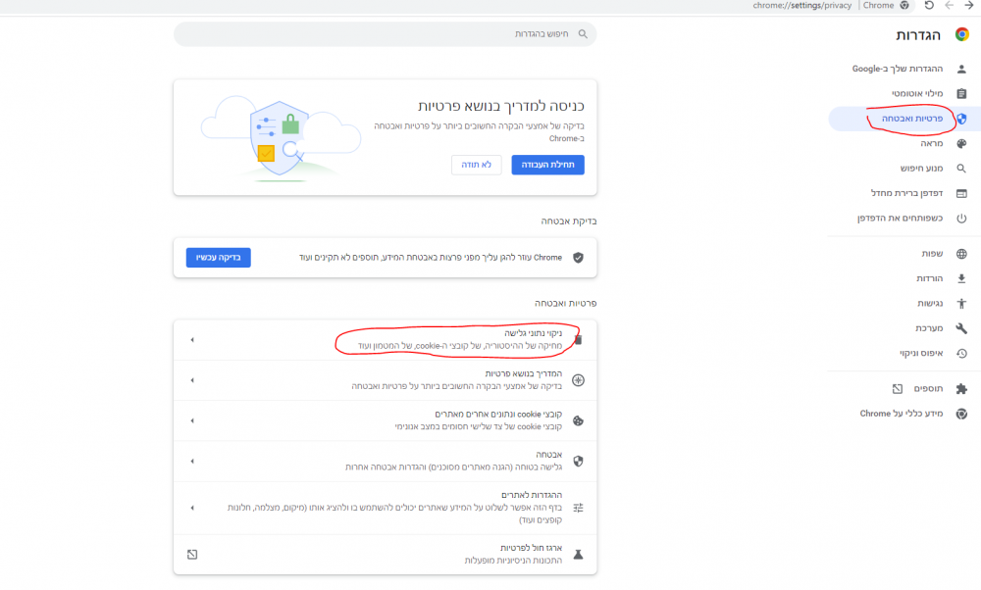981x590 pixels.
Task: Click the download icon for הורדות
Action: pyautogui.click(x=961, y=278)
